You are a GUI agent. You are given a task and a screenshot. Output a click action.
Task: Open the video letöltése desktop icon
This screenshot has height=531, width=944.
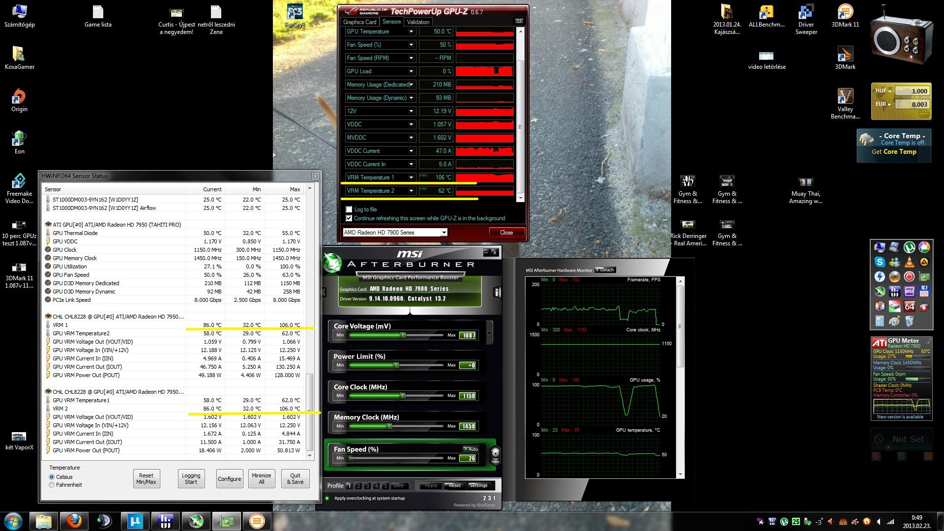767,59
